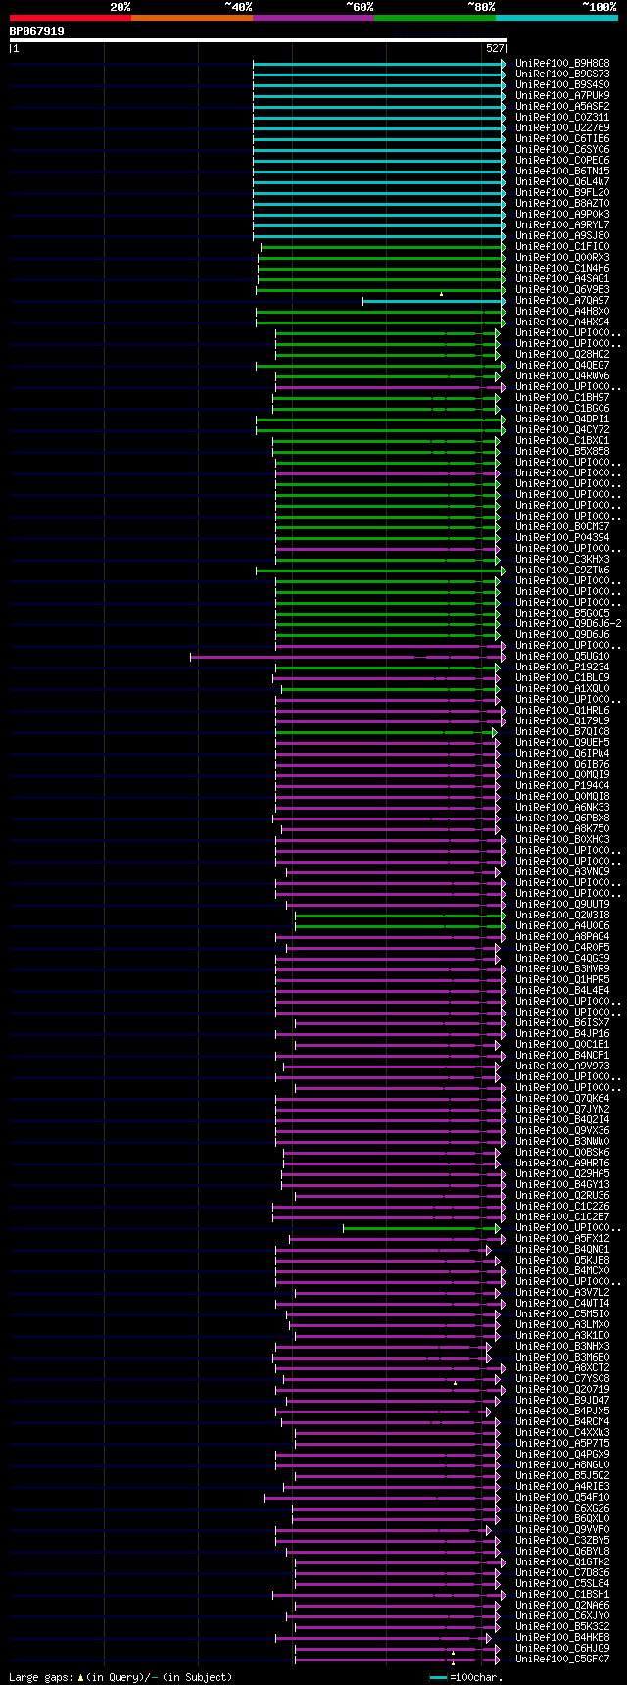Select hit label UniRef100_B9FL20
Image resolution: width=627 pixels, height=1685 pixels.
tap(562, 192)
